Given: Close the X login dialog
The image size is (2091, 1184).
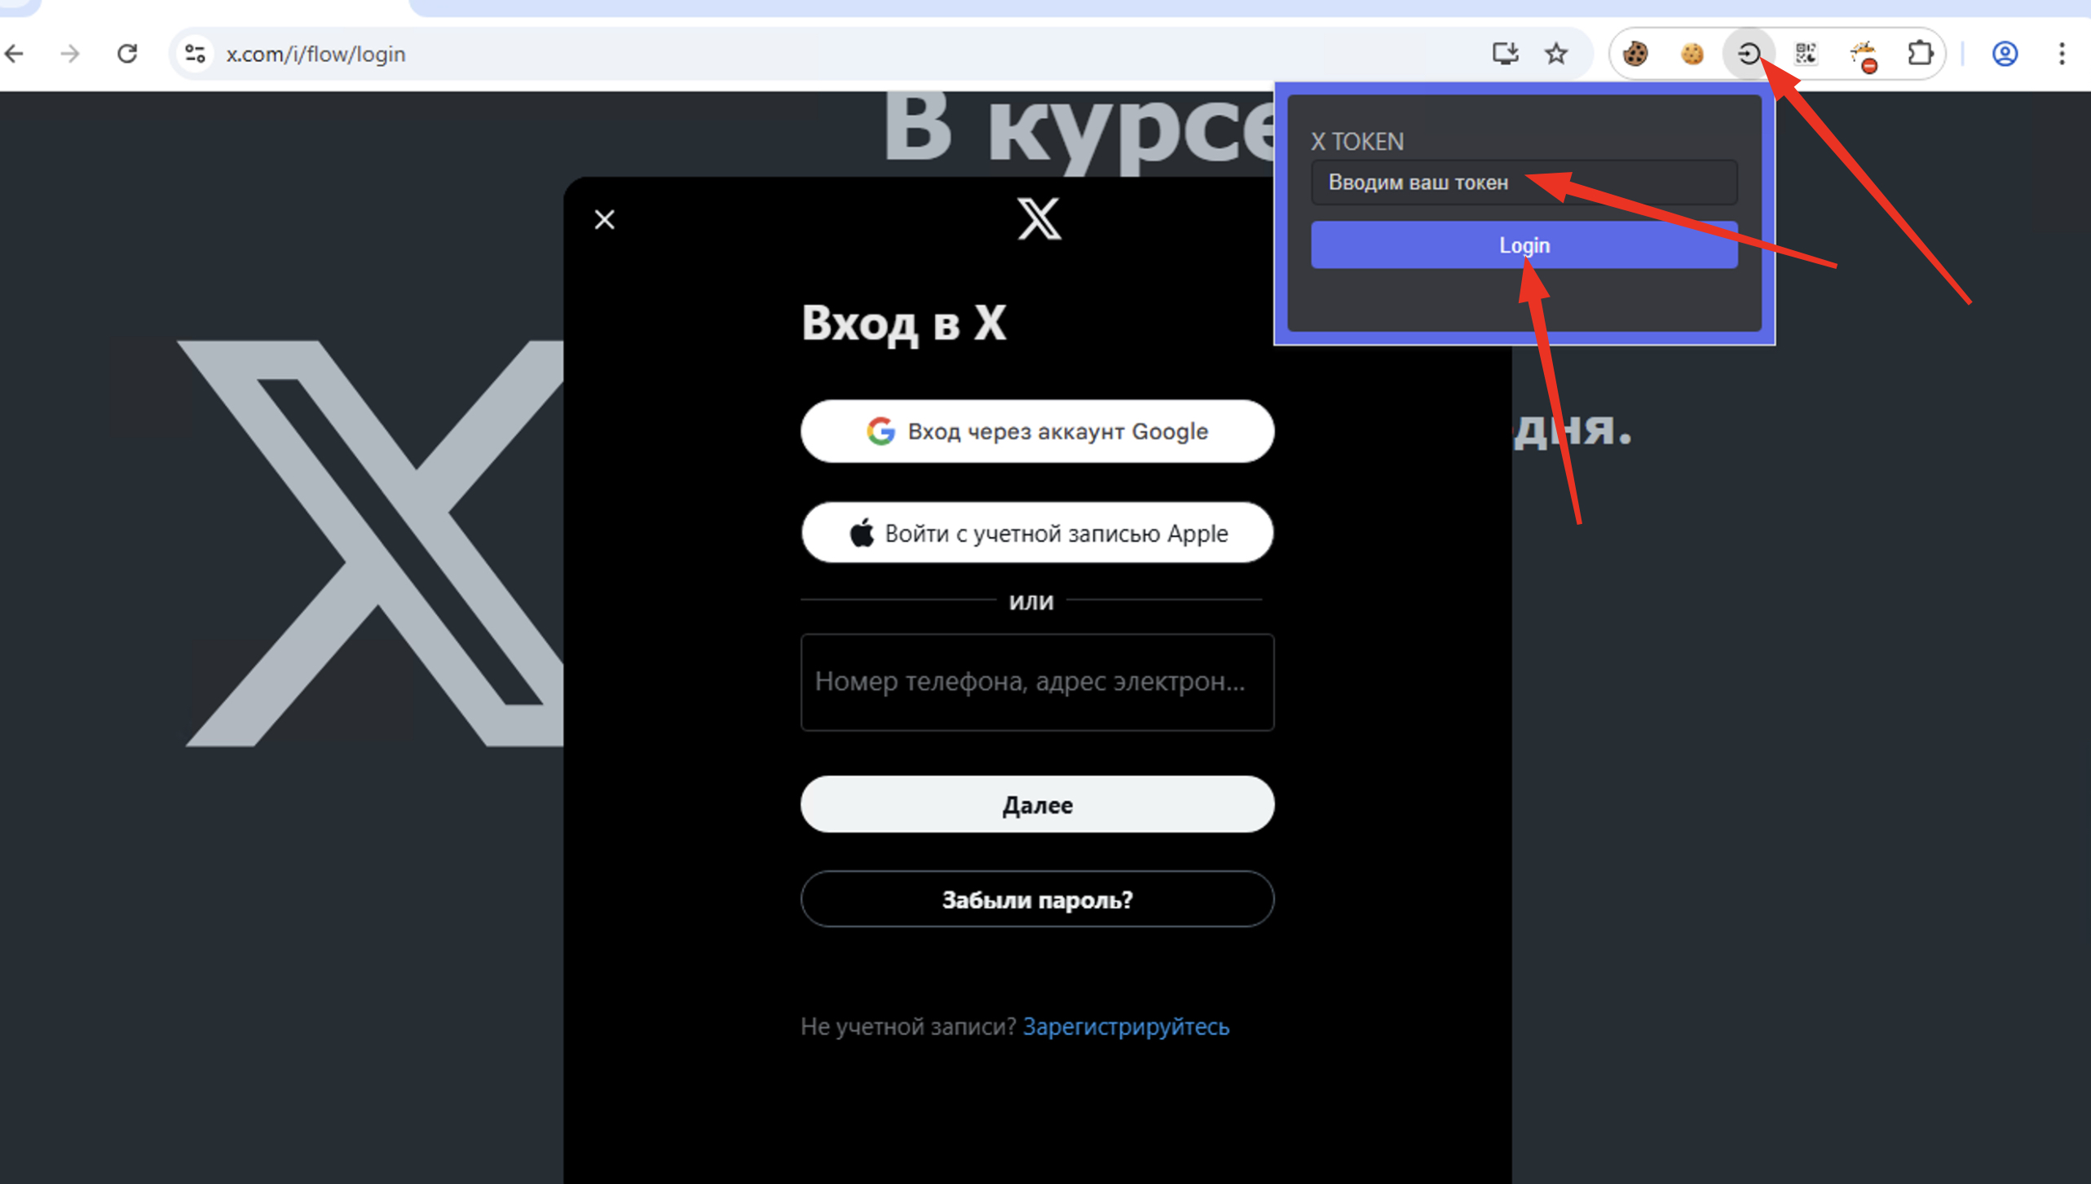Looking at the screenshot, I should point(604,219).
